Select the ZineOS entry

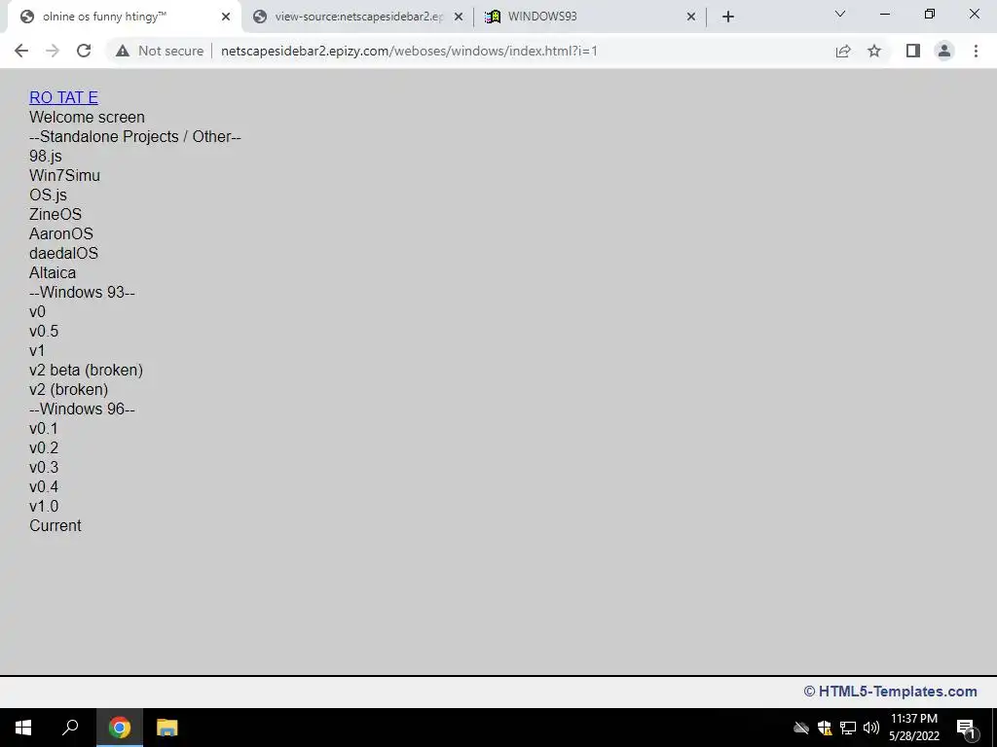pyautogui.click(x=55, y=214)
